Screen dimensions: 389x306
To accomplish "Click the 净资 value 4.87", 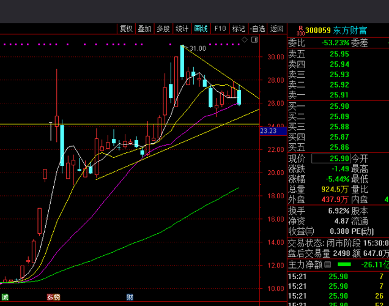I will tap(342, 221).
